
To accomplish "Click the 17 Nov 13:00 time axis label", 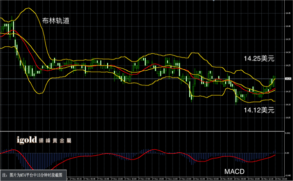I will (x=117, y=179).
